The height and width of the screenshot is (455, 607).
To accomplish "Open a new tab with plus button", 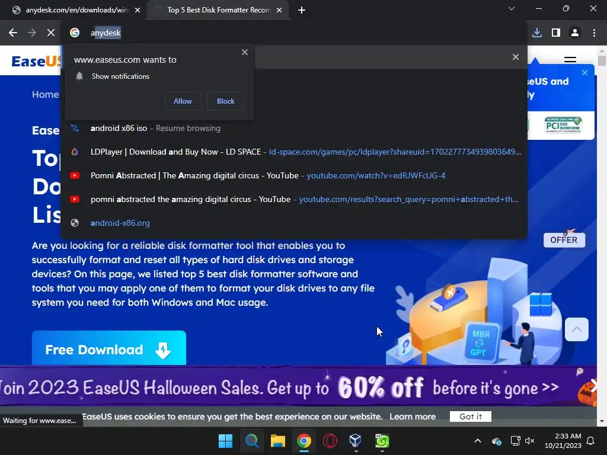I will point(302,10).
